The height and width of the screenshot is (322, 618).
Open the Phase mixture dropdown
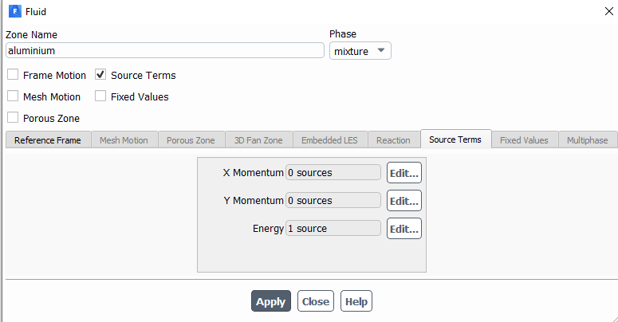(x=360, y=51)
